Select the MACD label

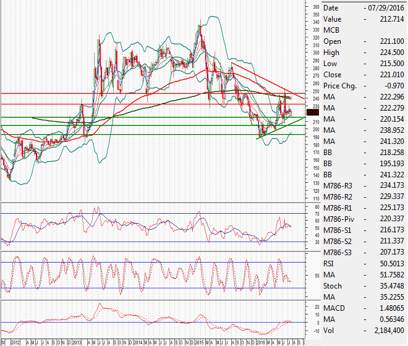click(x=334, y=308)
